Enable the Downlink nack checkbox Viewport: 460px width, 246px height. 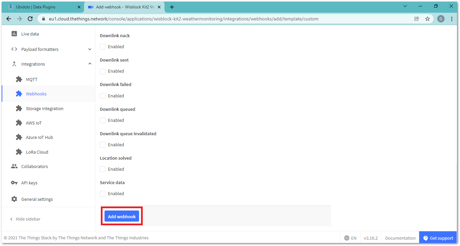point(103,47)
